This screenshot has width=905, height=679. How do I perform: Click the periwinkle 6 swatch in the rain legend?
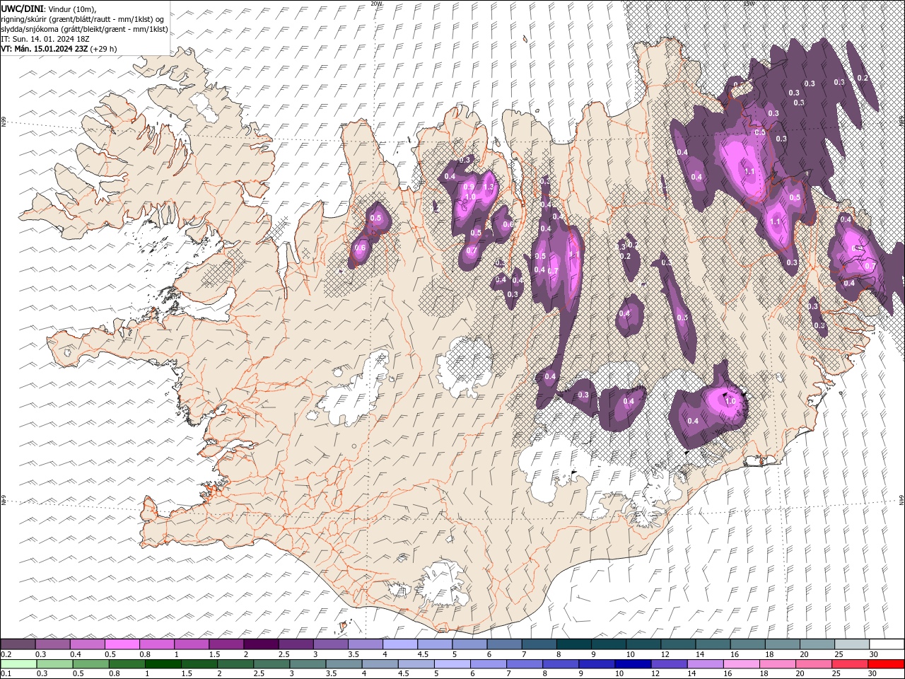[488, 664]
